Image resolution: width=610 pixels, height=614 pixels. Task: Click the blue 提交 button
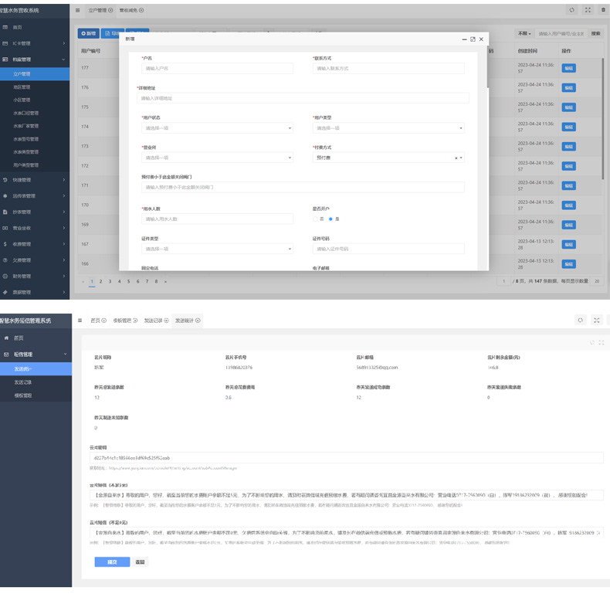pos(112,562)
